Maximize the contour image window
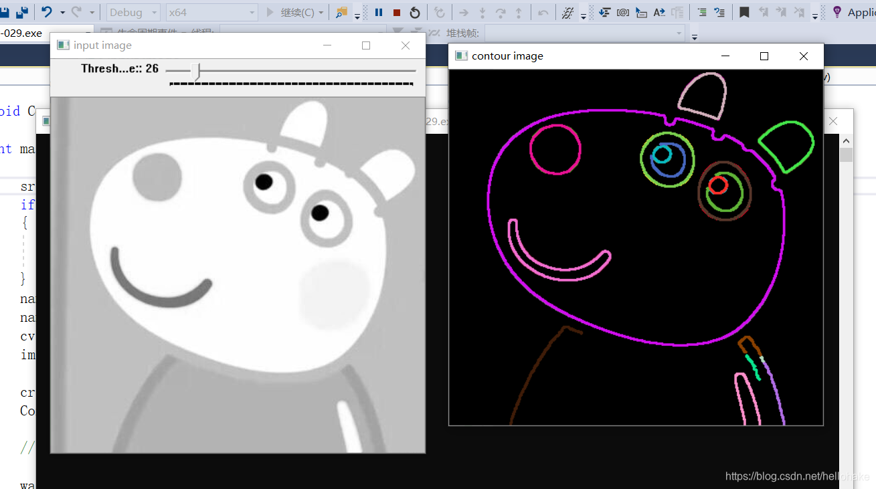Viewport: 876px width, 489px height. pyautogui.click(x=764, y=56)
